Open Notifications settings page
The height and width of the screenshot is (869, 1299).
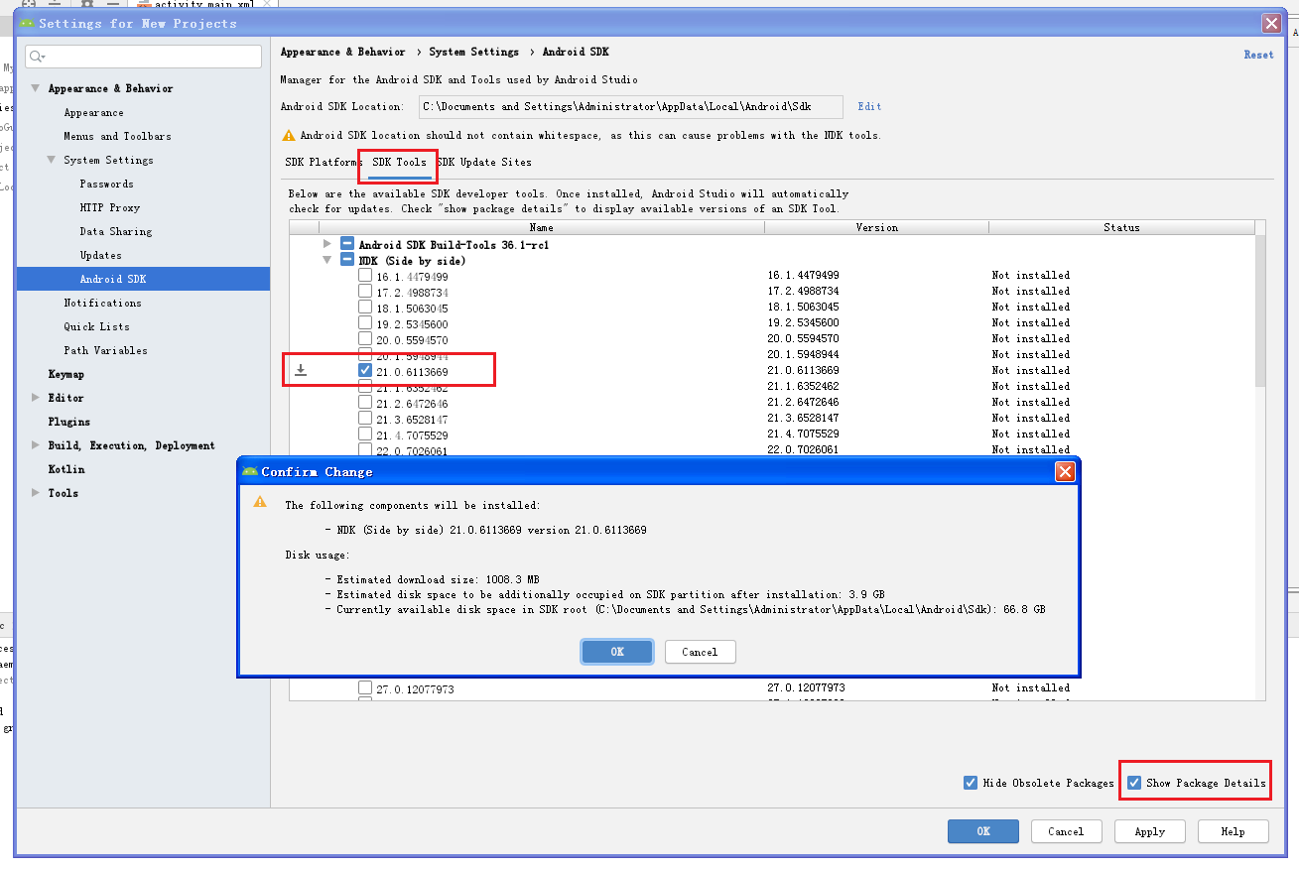pyautogui.click(x=102, y=303)
